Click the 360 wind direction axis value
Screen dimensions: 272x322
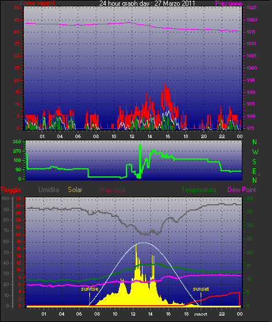17,142
